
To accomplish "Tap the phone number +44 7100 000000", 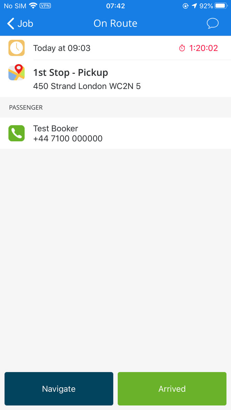I will pos(68,138).
